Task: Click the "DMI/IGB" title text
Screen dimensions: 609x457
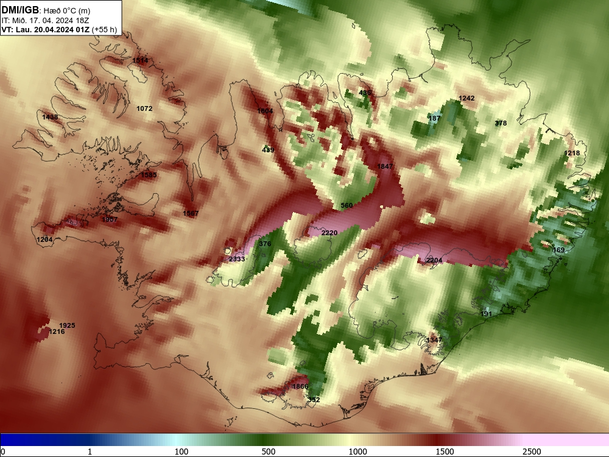Action: point(20,10)
